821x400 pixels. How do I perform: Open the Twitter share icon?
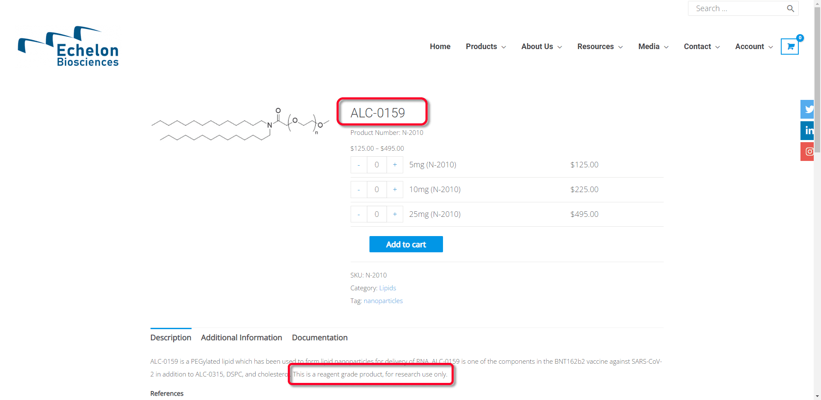pyautogui.click(x=807, y=109)
